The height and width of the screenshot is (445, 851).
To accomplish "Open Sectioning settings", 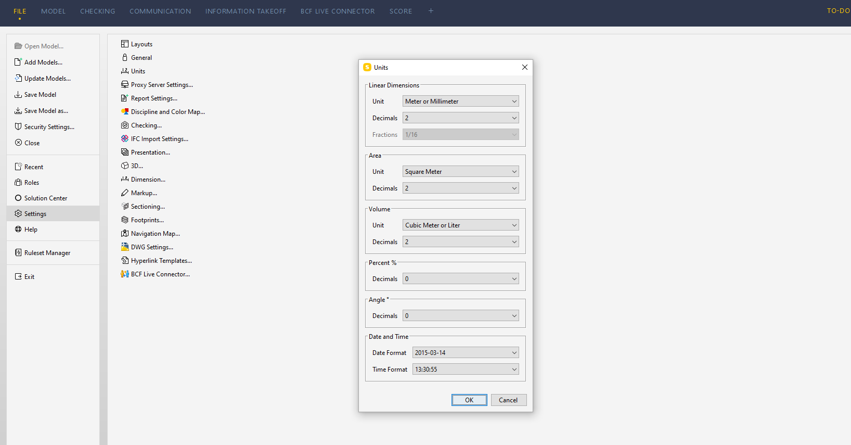I will (x=143, y=206).
